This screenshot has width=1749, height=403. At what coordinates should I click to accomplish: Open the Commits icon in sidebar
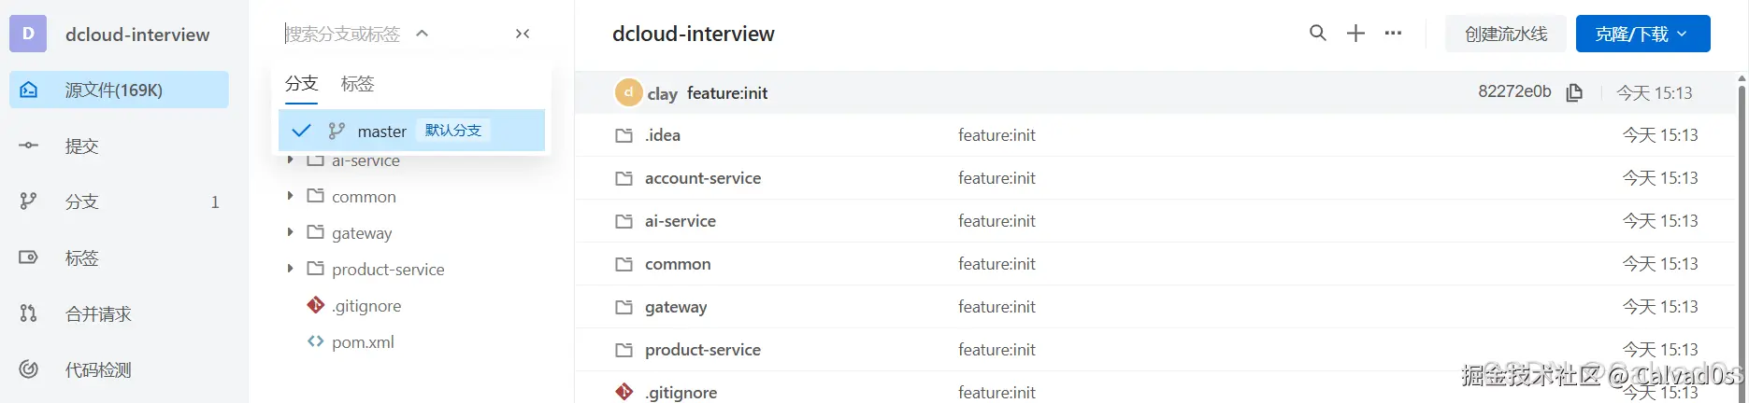[29, 146]
